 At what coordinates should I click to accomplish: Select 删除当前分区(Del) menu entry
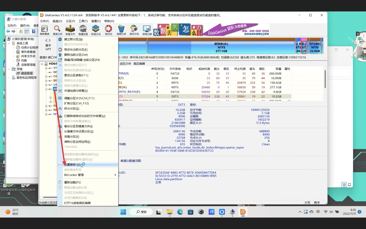pyautogui.click(x=88, y=55)
